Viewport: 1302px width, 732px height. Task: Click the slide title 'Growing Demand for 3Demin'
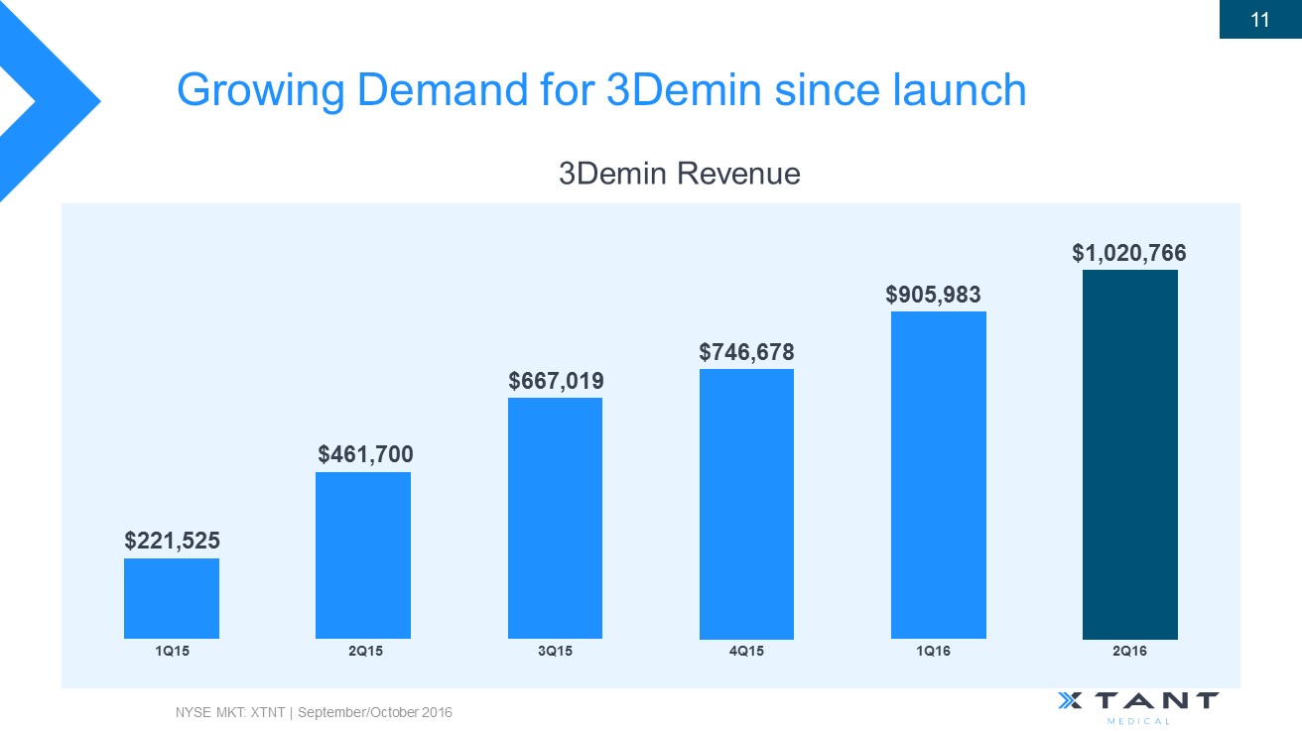(600, 90)
